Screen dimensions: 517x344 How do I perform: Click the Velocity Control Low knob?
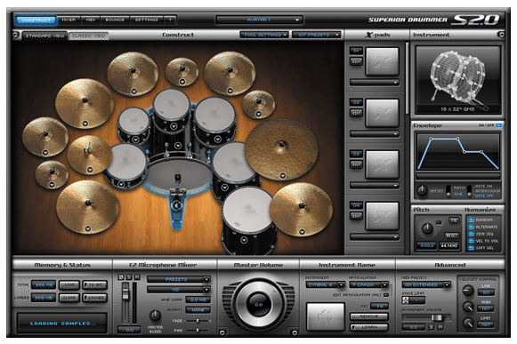click(x=467, y=291)
